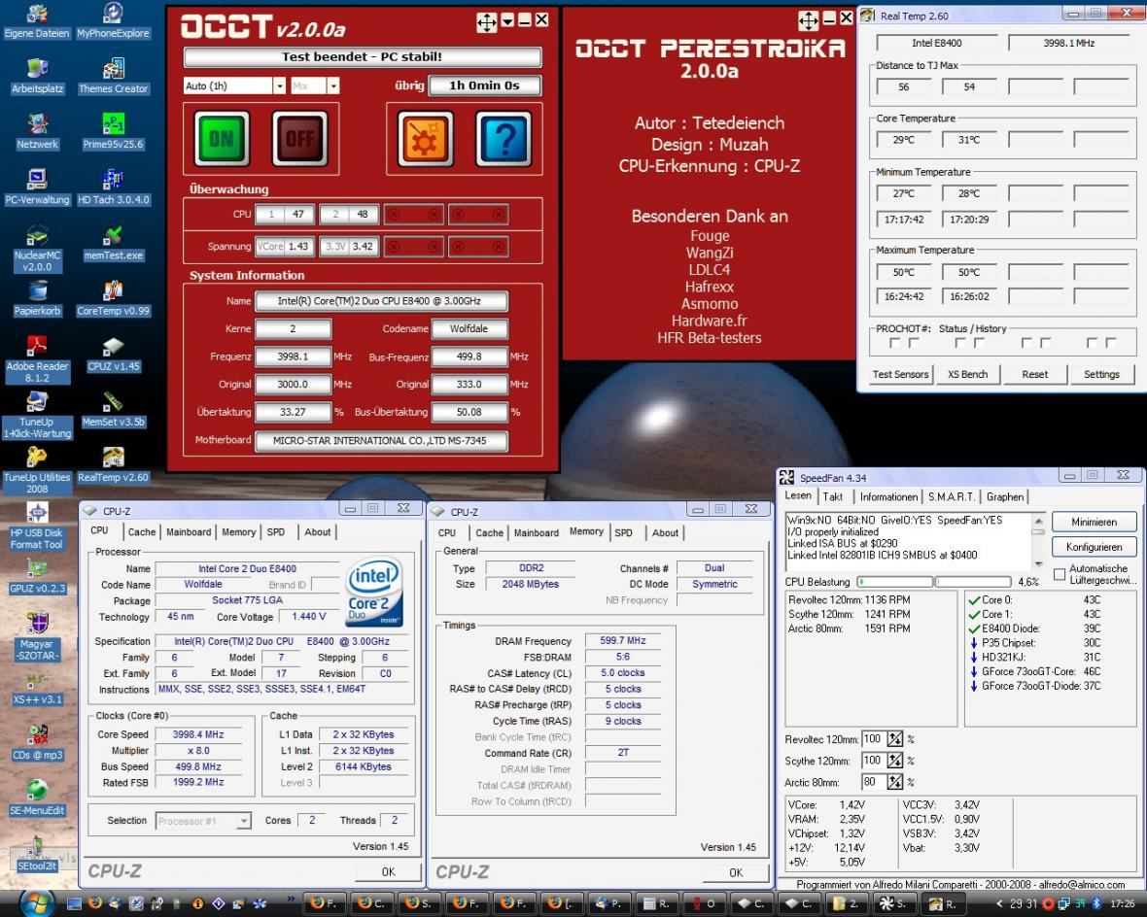
Task: Adjust Arctic 80mm speed spinner arrows
Action: pyautogui.click(x=894, y=782)
